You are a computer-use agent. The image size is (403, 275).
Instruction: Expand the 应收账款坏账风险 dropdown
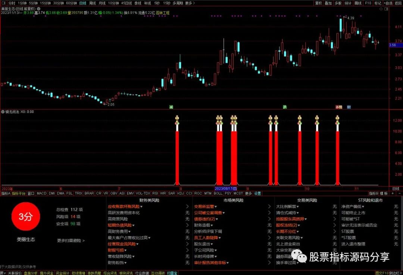pyautogui.click(x=125, y=206)
